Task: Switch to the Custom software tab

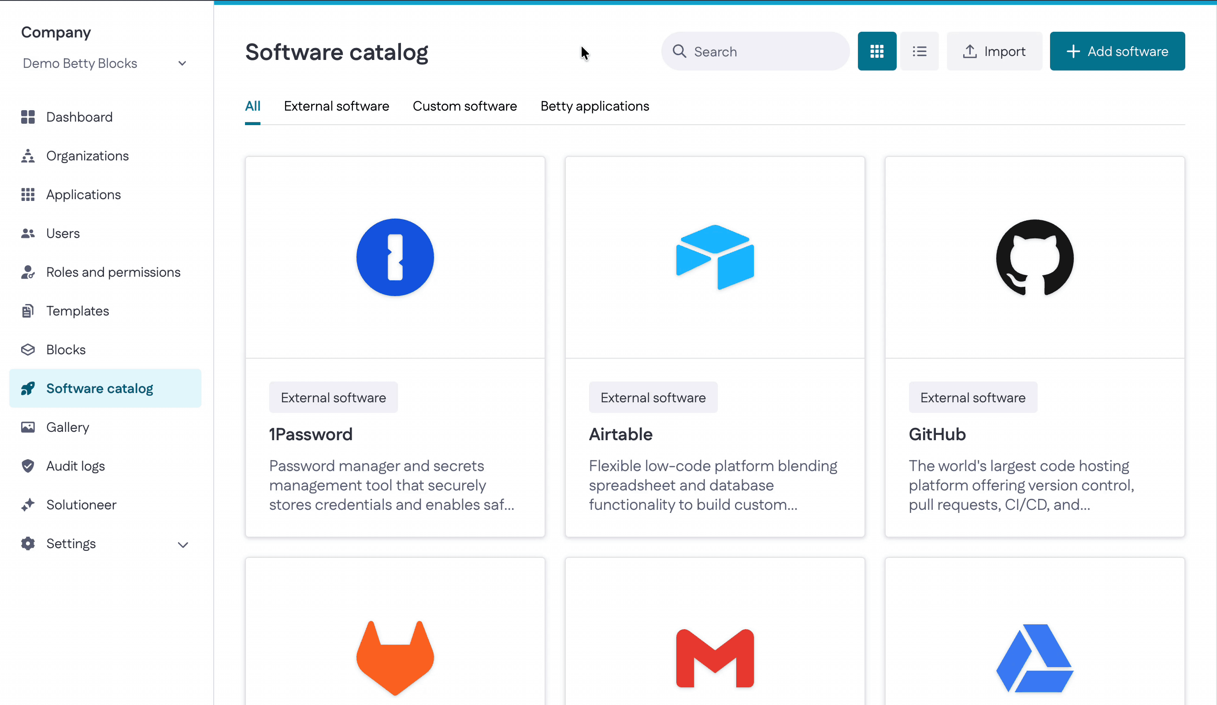Action: (464, 106)
